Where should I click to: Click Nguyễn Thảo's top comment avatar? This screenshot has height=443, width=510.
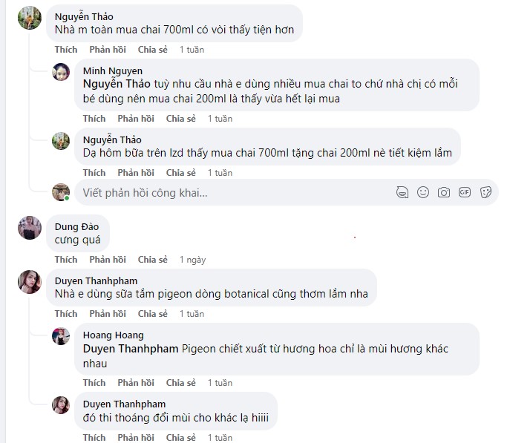coord(30,16)
